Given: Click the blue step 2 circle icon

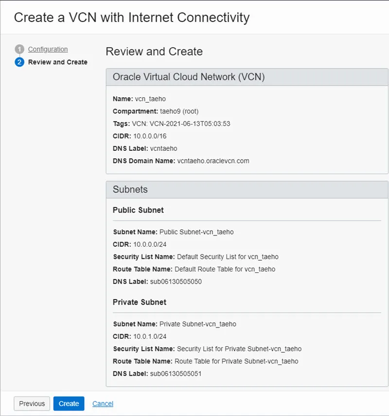Looking at the screenshot, I should [x=19, y=62].
